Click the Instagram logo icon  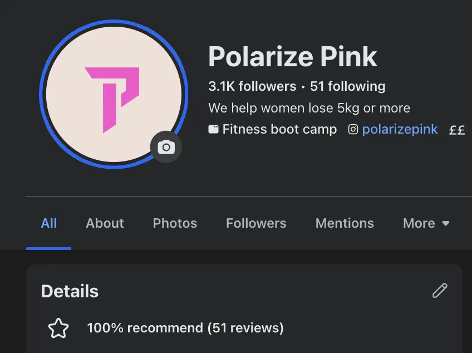[353, 130]
